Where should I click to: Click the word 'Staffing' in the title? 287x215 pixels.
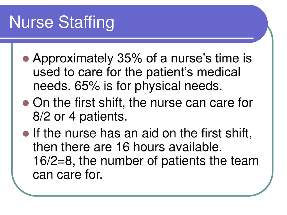pos(86,22)
